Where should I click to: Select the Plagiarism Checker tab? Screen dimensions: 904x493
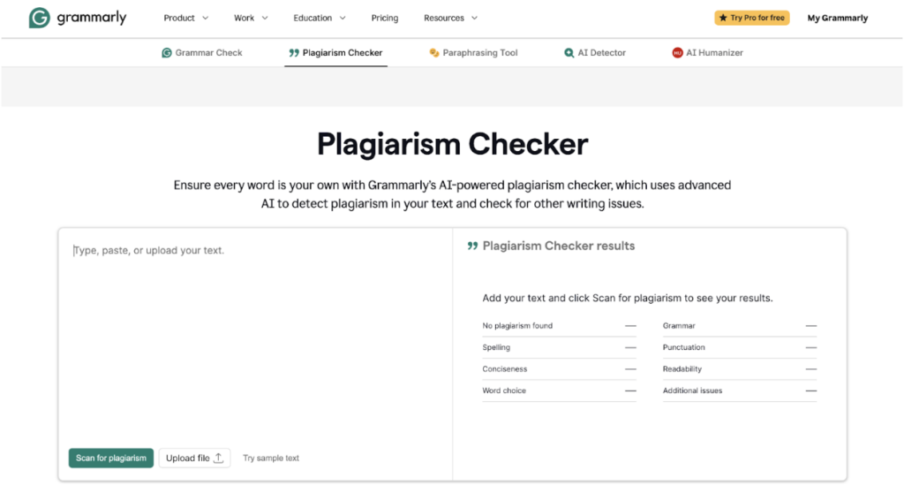pos(335,52)
